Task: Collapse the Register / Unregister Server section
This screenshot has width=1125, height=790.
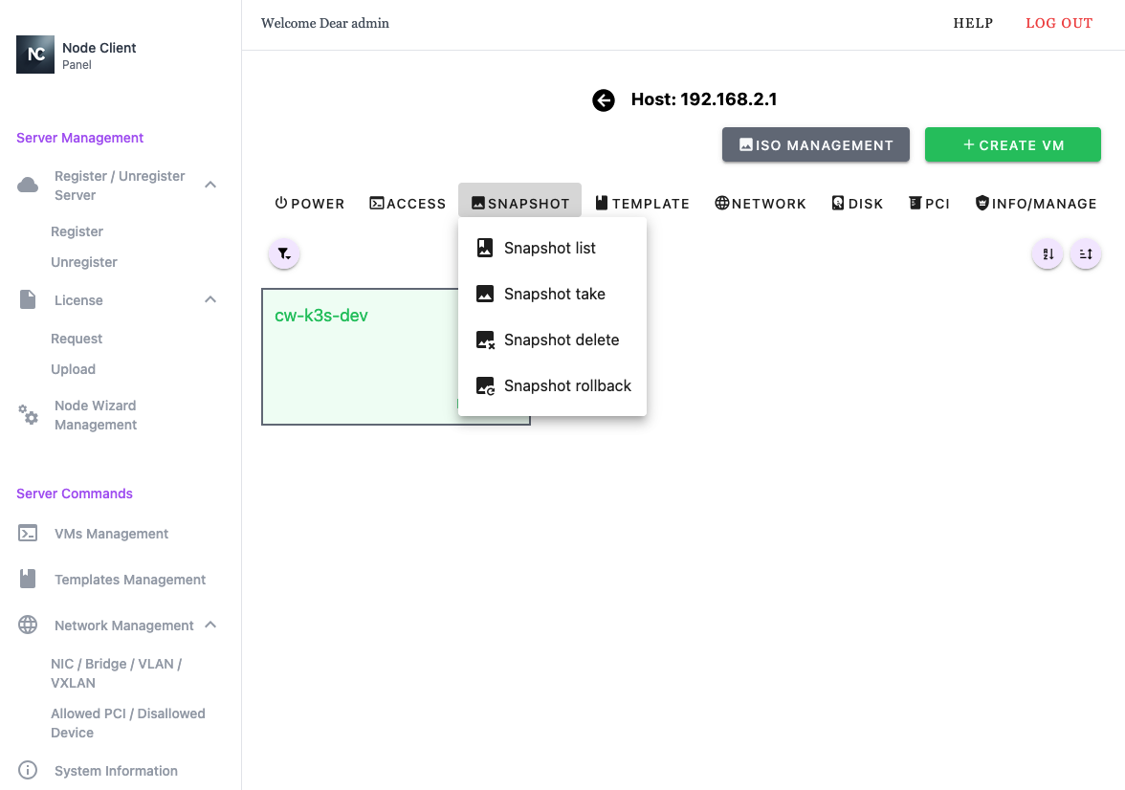Action: tap(210, 185)
